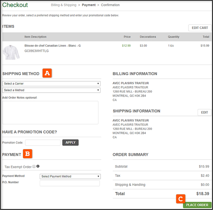This screenshot has width=213, height=210.
Task: Open the Select a Carrier dropdown
Action: (x=51, y=84)
